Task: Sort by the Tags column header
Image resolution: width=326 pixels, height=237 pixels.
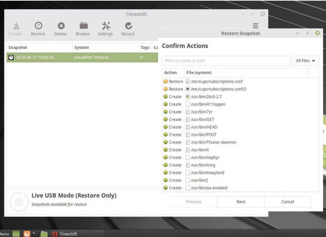Action: (x=145, y=48)
